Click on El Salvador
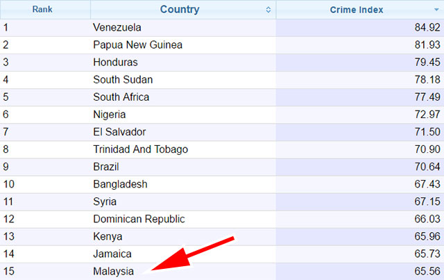The width and height of the screenshot is (444, 280). pos(119,132)
